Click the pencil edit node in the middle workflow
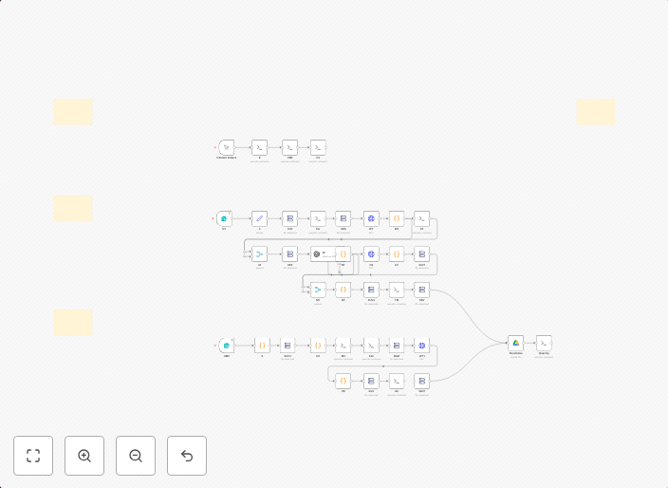Screen dimensions: 668x488 [x=259, y=218]
